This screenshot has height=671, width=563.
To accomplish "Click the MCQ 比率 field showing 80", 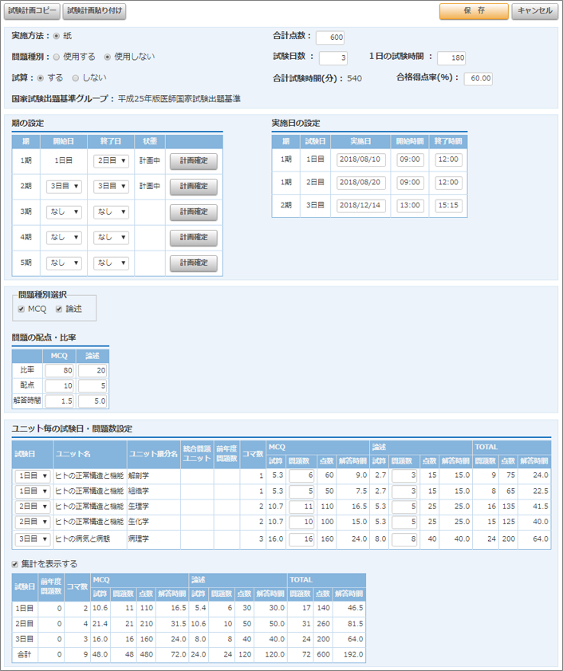I will (60, 370).
